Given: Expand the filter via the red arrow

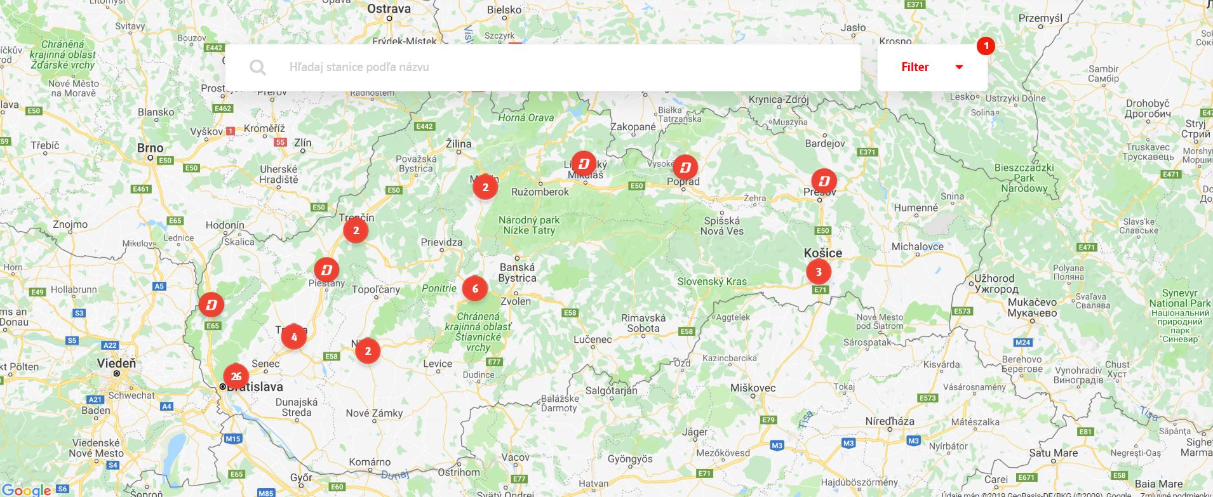Looking at the screenshot, I should [x=959, y=67].
